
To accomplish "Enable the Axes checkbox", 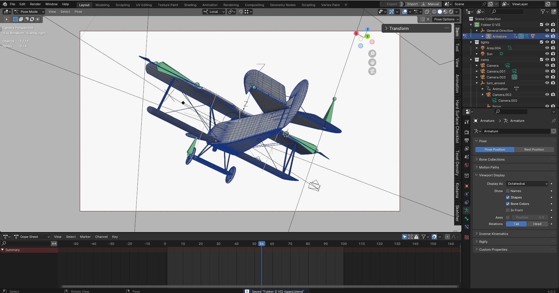I will pos(508,217).
